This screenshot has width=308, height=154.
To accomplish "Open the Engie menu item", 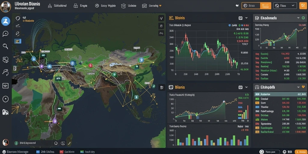I will click(80, 6).
